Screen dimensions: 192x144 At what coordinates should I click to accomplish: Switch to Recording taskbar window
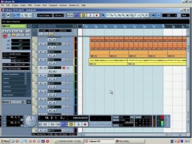(130, 141)
